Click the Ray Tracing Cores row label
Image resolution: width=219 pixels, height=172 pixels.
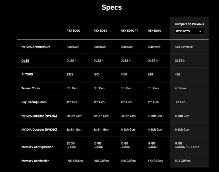(x=34, y=102)
